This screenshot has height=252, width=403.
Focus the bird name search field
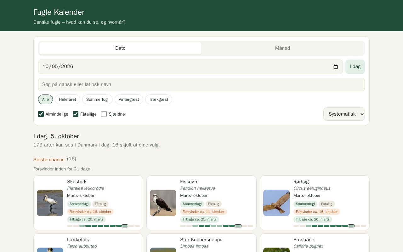[x=201, y=84]
